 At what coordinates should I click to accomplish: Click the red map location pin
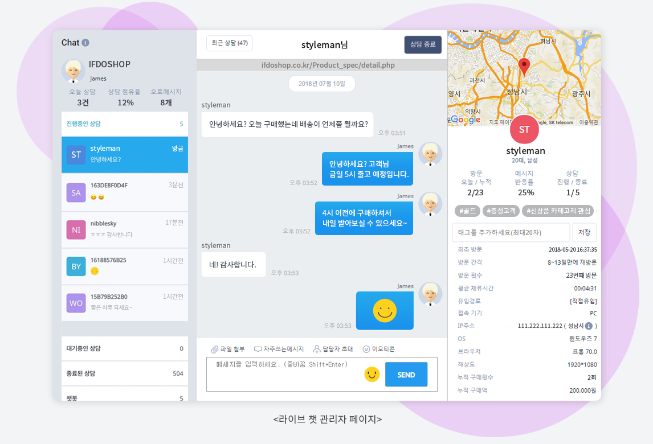click(524, 67)
